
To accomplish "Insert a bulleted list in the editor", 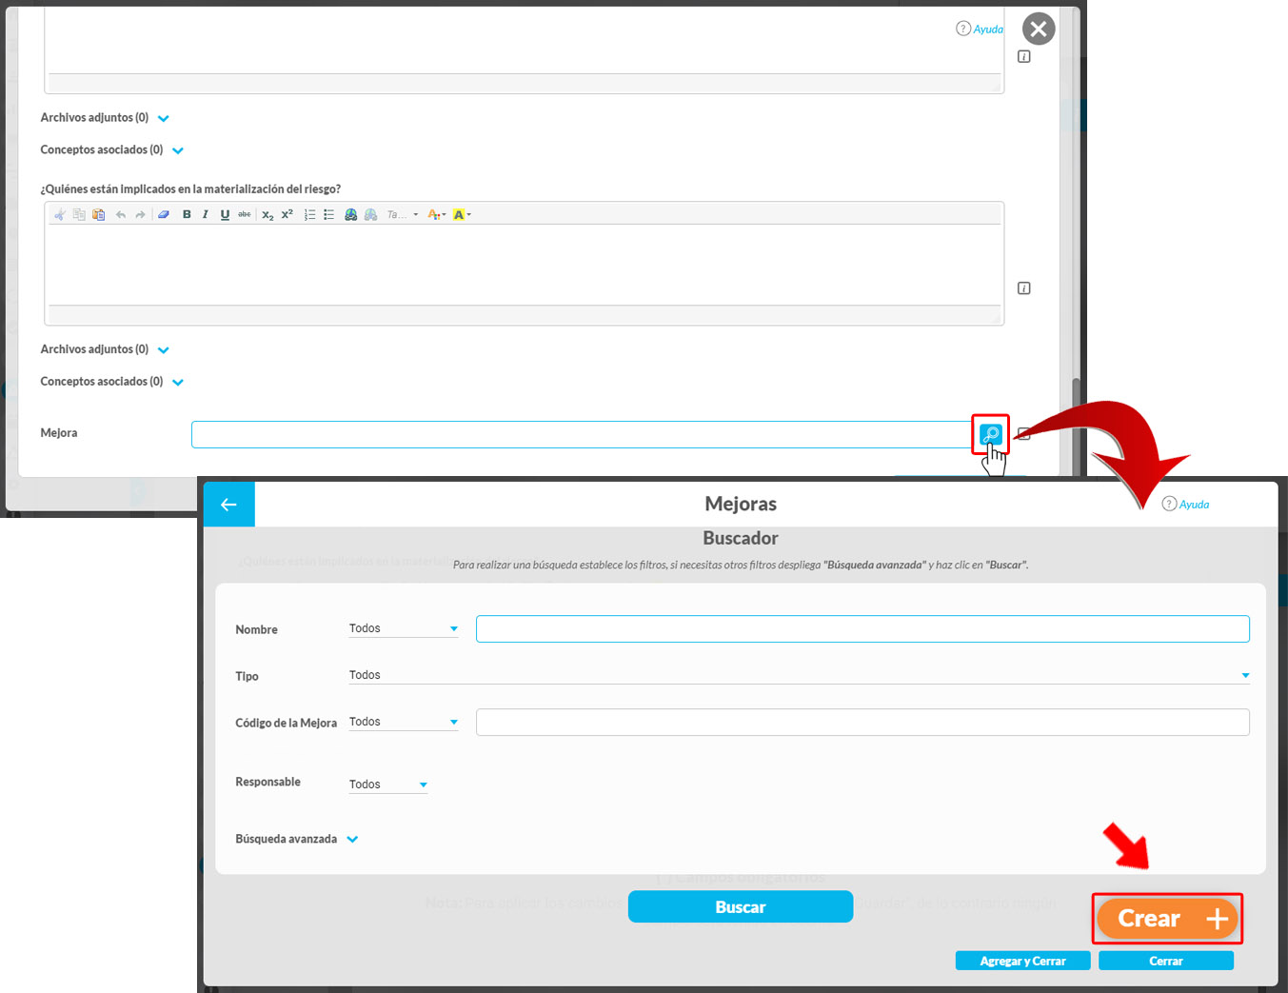I will pyautogui.click(x=328, y=215).
